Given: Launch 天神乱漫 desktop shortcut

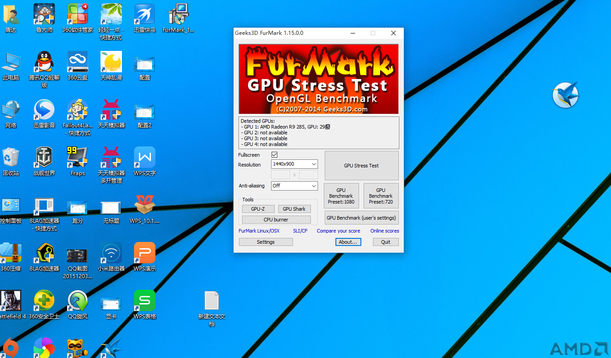Looking at the screenshot, I should 111,62.
